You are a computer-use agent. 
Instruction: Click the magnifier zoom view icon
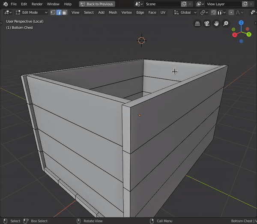coord(226,24)
